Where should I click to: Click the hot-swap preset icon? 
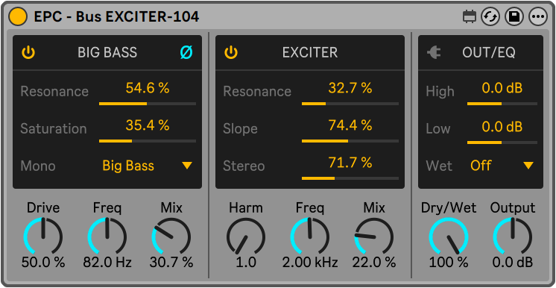point(490,16)
